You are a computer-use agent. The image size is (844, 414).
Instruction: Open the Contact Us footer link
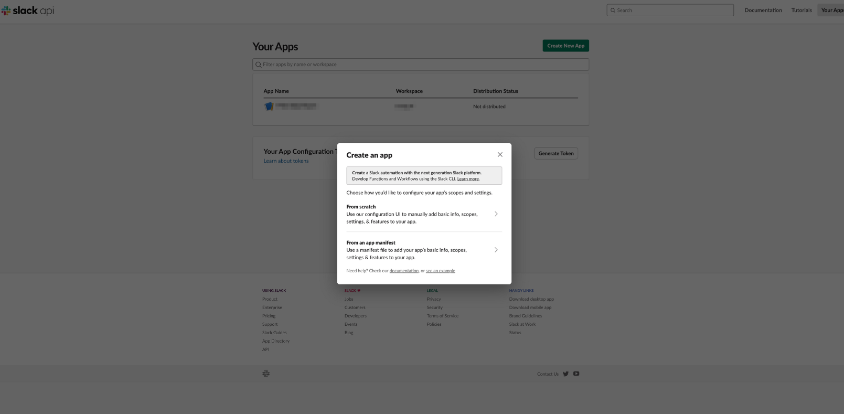coord(548,374)
